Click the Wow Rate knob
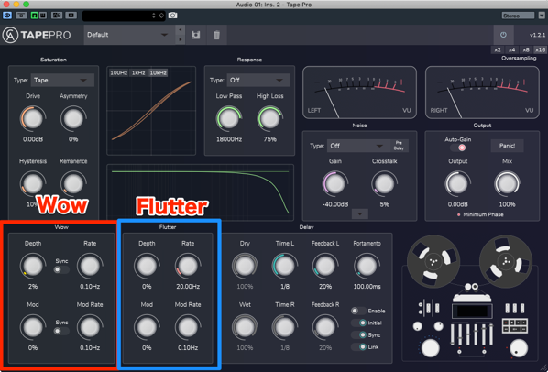This screenshot has width=548, height=372. click(90, 266)
